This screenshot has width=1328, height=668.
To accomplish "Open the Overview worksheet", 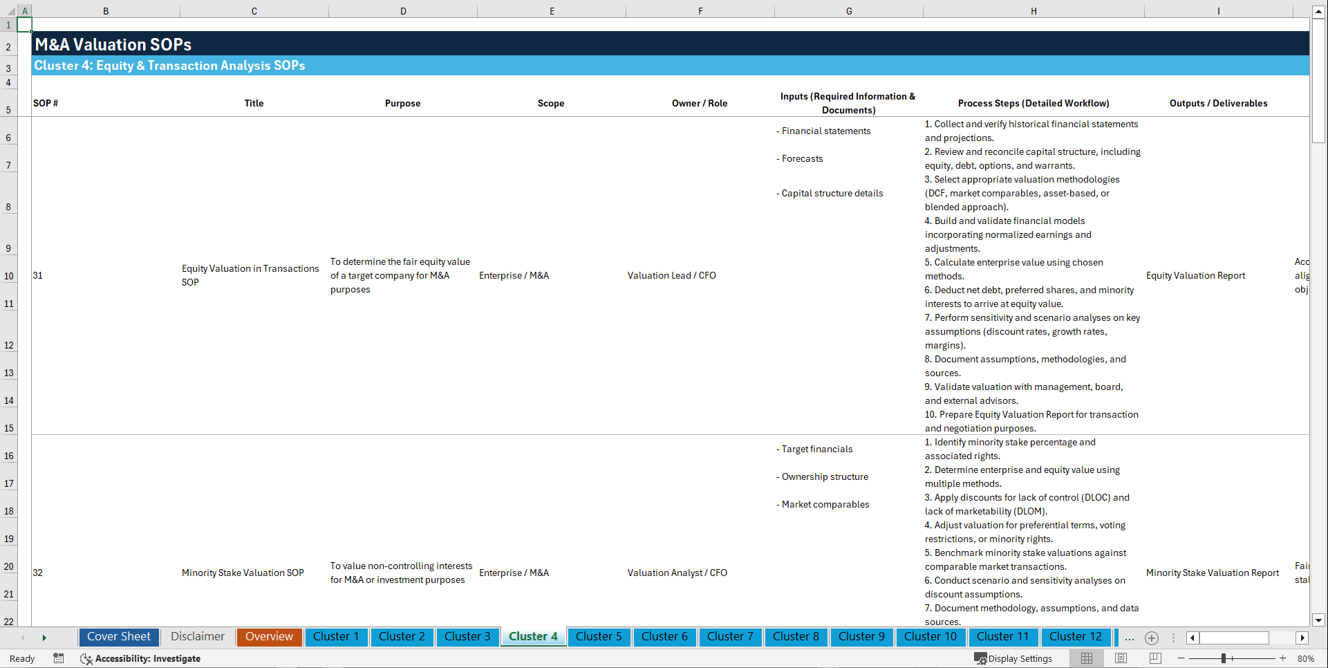I will coord(269,637).
